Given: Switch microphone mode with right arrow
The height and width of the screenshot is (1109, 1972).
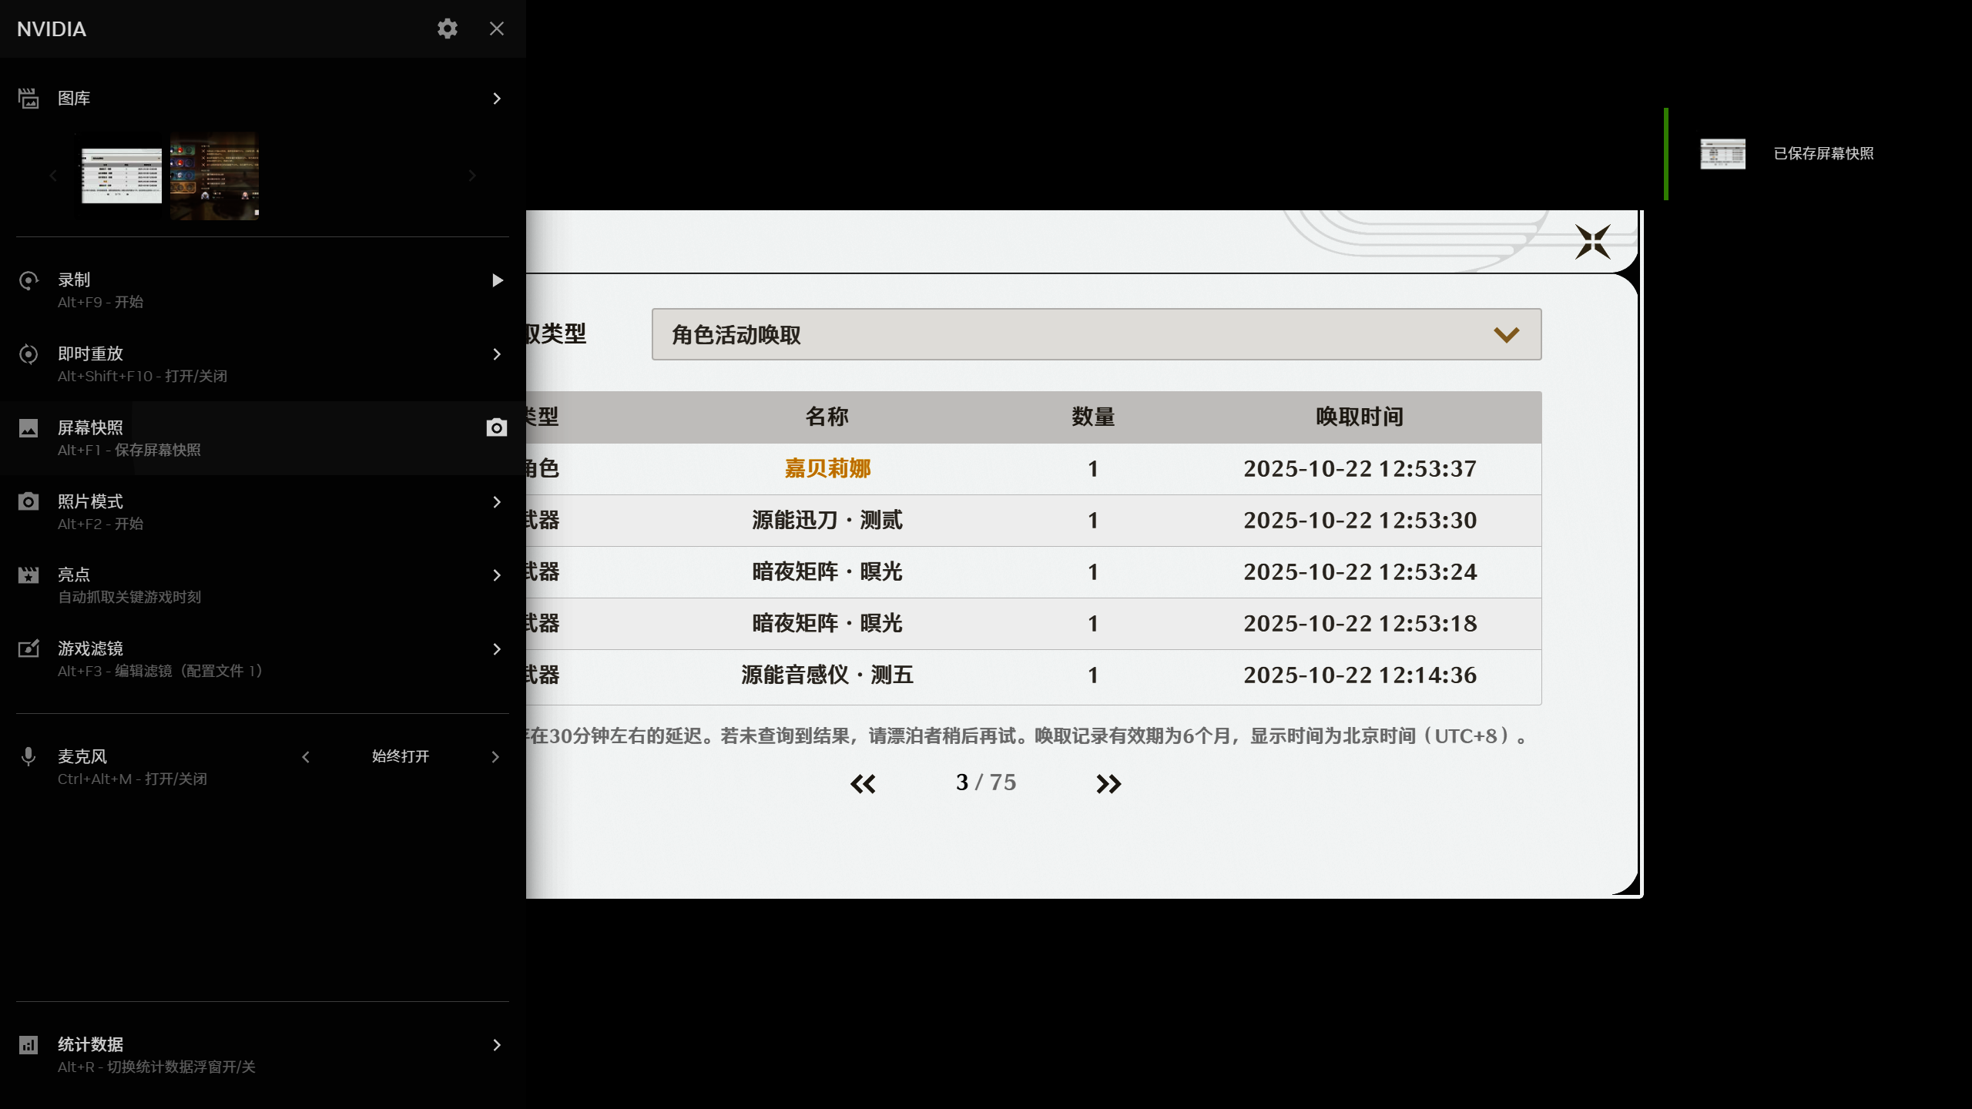Looking at the screenshot, I should click(x=495, y=757).
